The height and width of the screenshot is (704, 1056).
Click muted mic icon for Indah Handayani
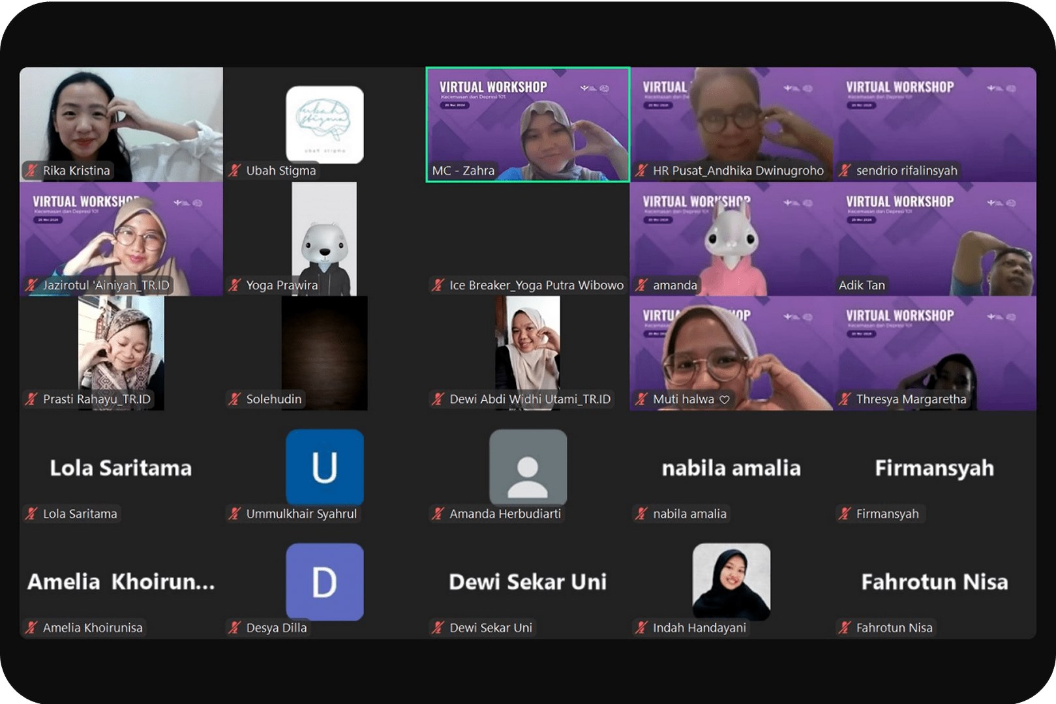(642, 628)
